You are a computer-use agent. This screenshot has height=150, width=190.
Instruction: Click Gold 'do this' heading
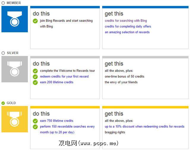point(41,114)
